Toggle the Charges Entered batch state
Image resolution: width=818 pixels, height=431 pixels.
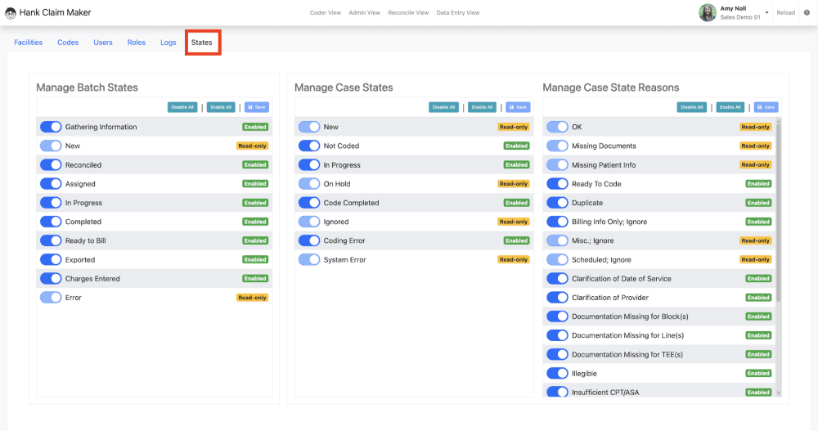pyautogui.click(x=51, y=279)
